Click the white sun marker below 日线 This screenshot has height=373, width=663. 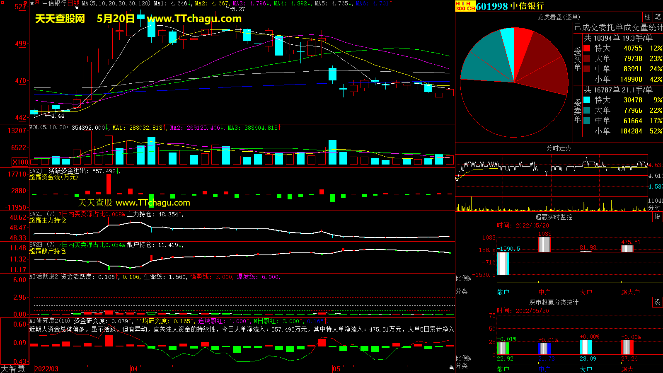(x=77, y=8)
